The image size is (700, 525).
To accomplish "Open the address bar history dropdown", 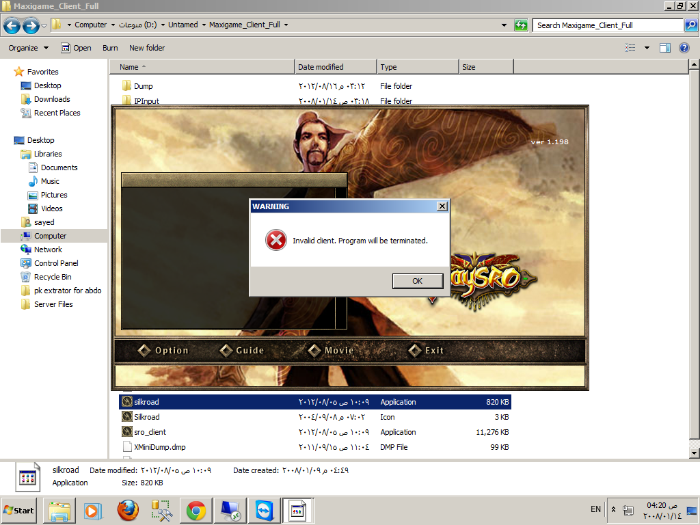I will click(x=504, y=25).
